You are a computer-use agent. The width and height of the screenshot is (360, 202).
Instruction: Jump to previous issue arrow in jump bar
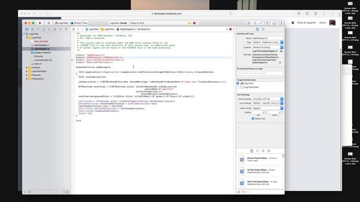227,29
